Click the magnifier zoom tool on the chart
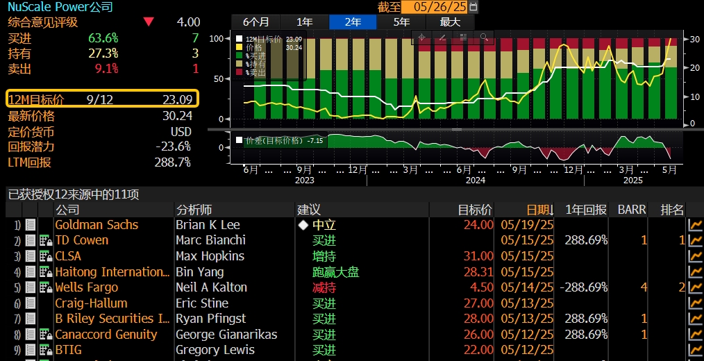This screenshot has width=704, height=361. pos(484,37)
